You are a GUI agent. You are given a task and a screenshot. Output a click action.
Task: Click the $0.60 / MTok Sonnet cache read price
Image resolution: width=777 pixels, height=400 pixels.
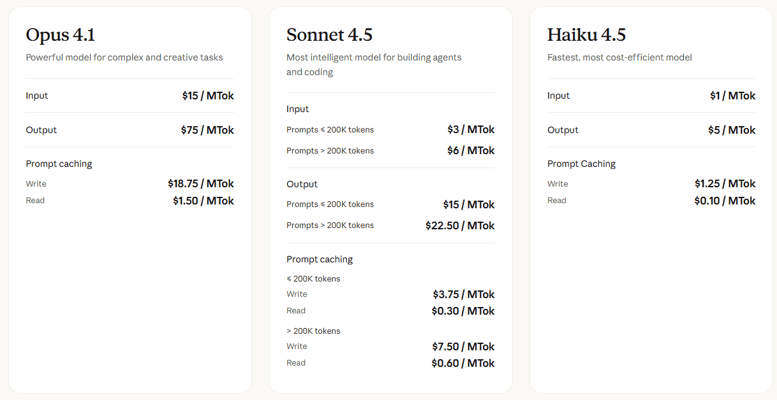(463, 363)
